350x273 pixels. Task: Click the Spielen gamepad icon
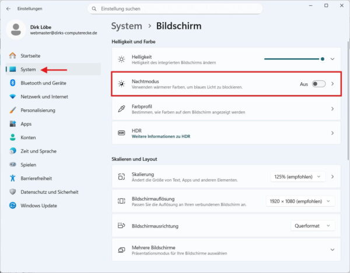click(13, 165)
